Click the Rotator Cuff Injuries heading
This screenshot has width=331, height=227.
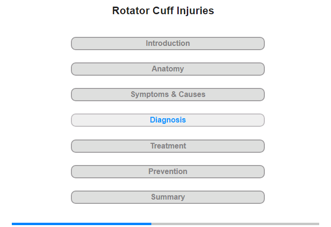click(x=163, y=11)
